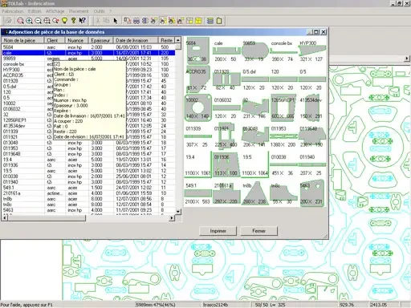Click the zoom out magnifier icon
The width and height of the screenshot is (411, 308).
[39, 21]
